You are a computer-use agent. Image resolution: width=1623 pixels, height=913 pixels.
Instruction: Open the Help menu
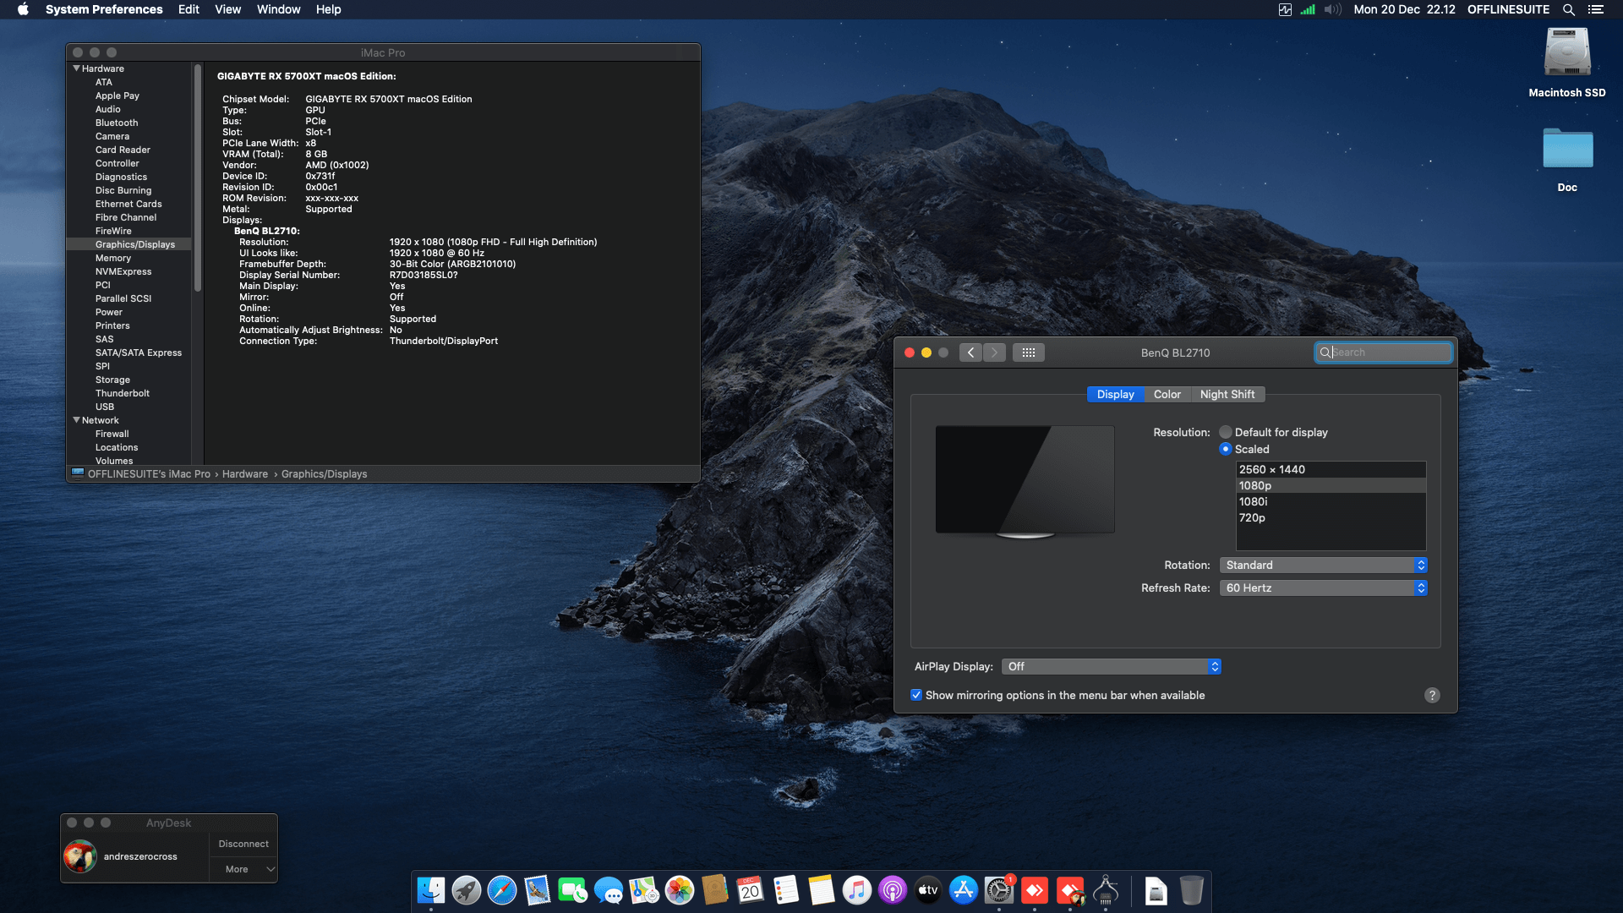[x=329, y=9]
